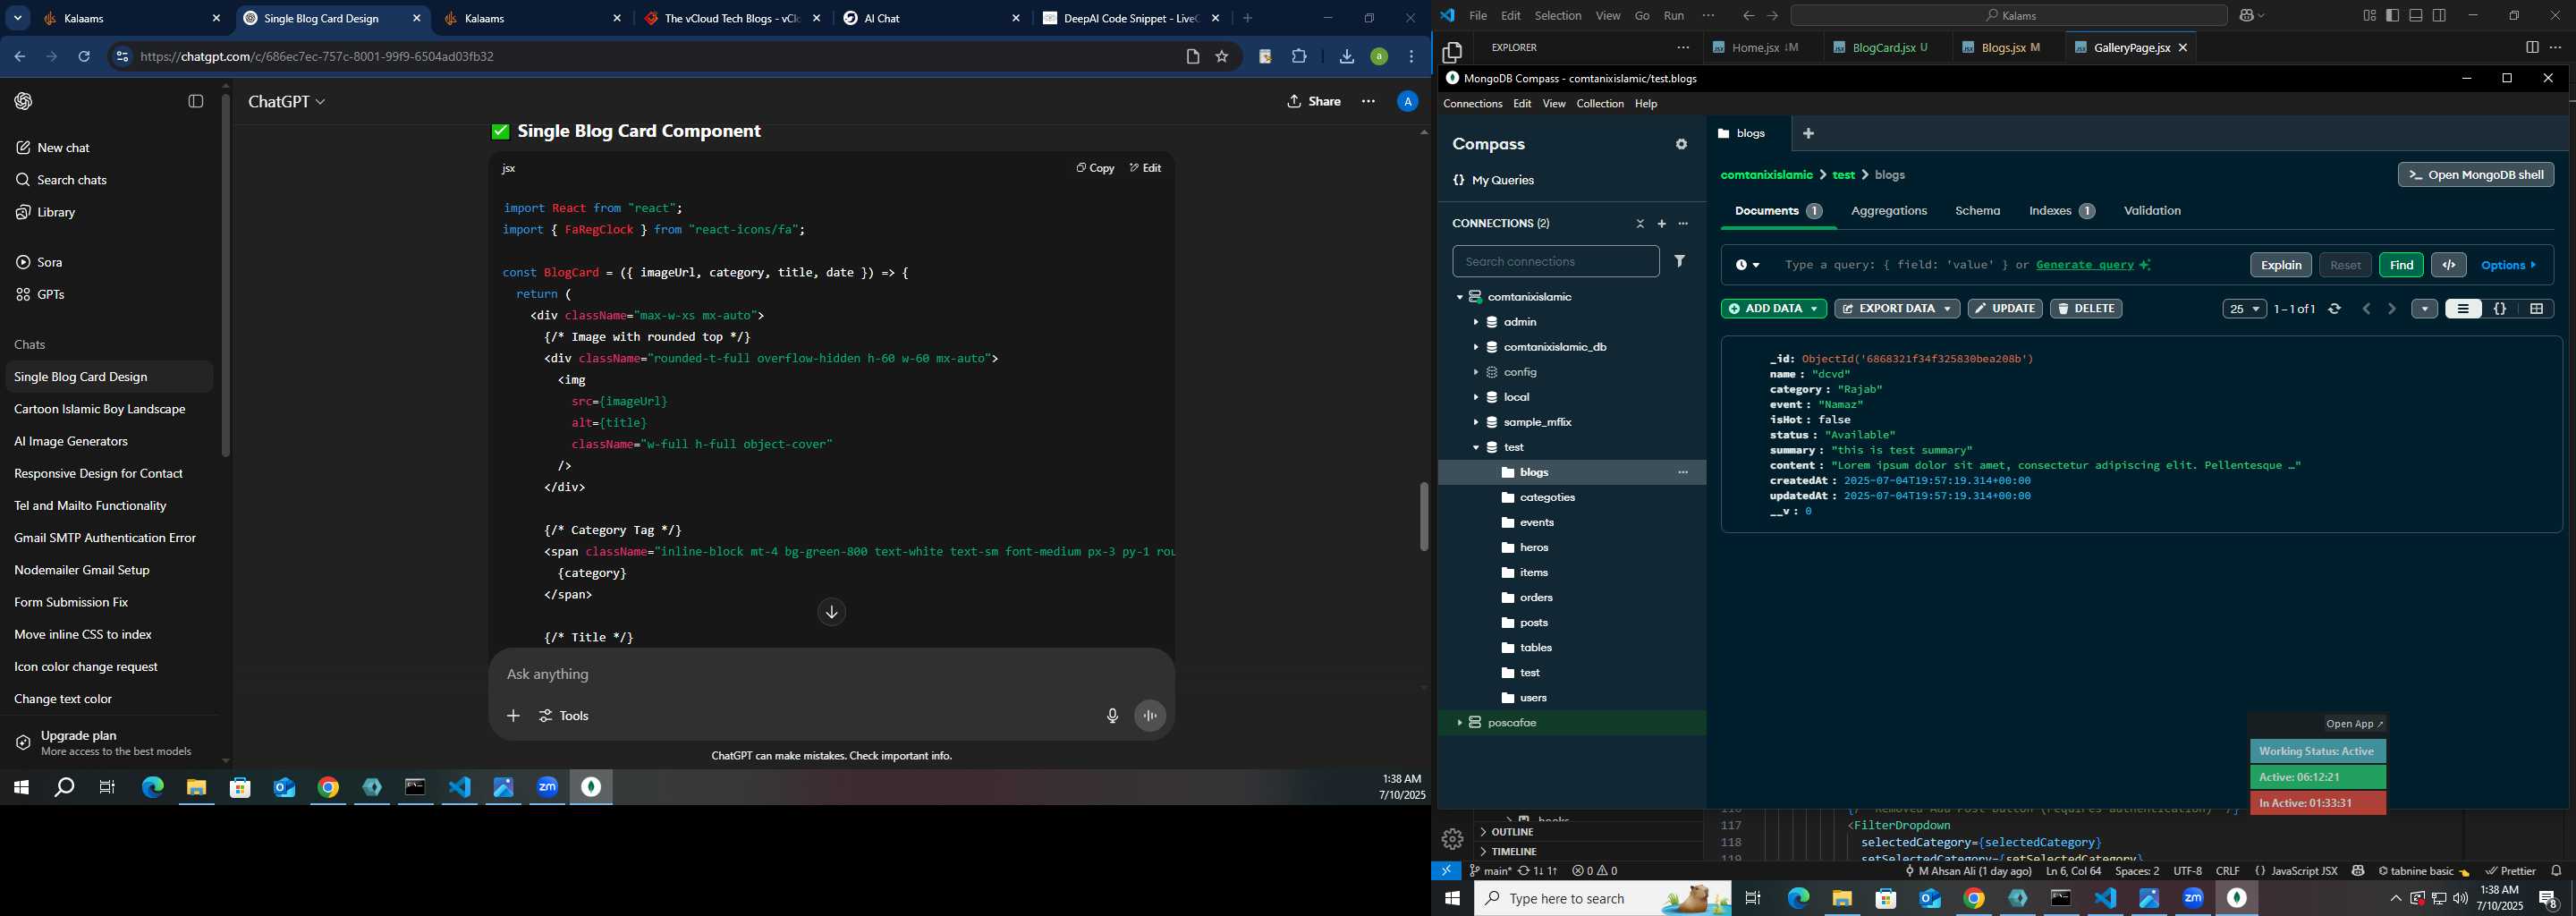Copy the jsx code block
This screenshot has height=916, width=2576.
click(1095, 168)
